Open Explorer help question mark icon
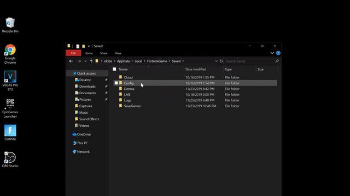 pyautogui.click(x=278, y=53)
